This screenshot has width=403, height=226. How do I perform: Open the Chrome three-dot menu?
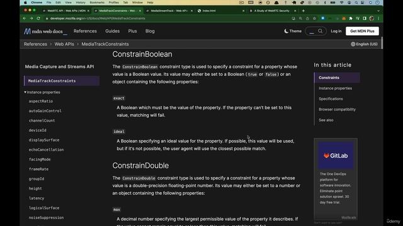click(x=378, y=18)
